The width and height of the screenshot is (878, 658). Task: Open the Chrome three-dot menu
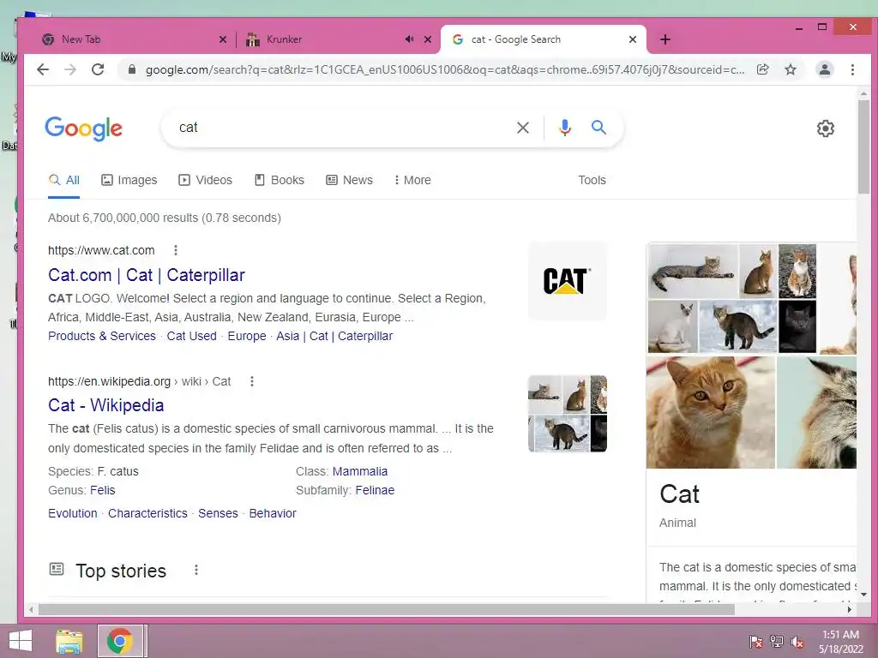pos(852,69)
